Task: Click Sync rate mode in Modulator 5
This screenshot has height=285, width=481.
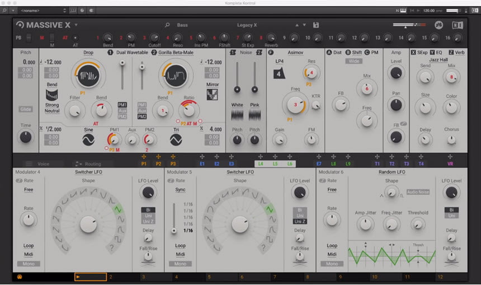Action: click(x=180, y=189)
